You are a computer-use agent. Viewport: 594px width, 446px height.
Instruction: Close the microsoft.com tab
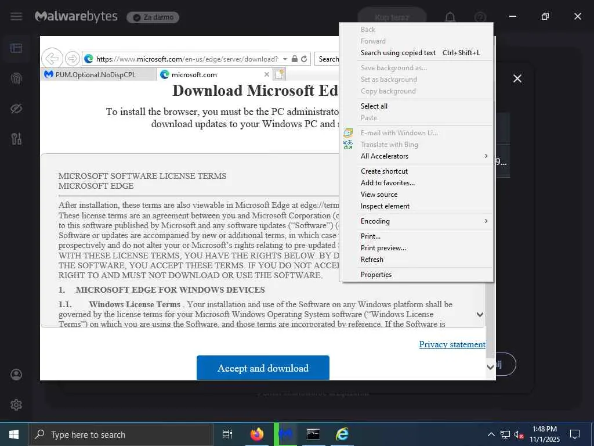[267, 74]
